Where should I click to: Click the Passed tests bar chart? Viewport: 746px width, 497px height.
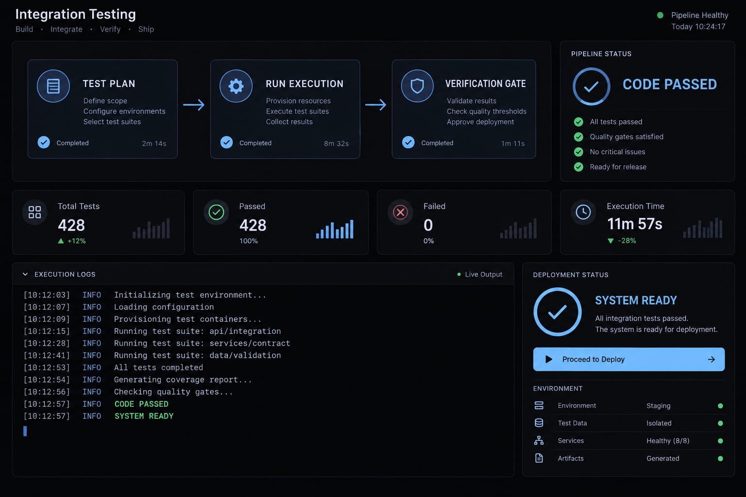[335, 229]
